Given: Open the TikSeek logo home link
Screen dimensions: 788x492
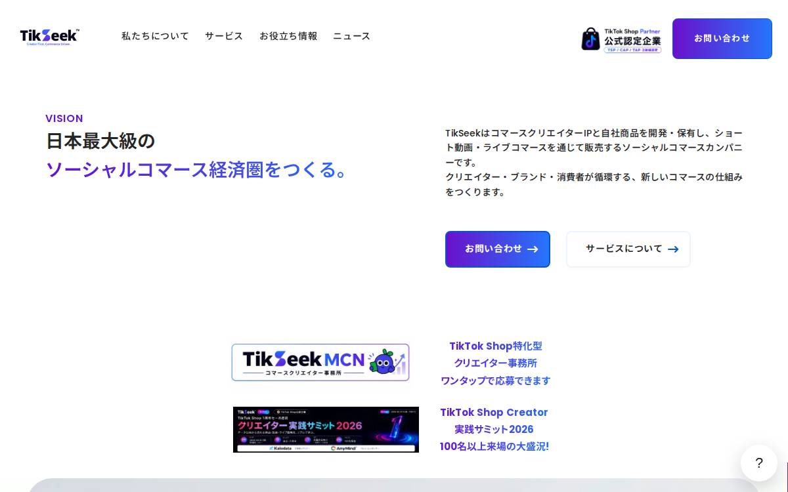Looking at the screenshot, I should pos(50,37).
